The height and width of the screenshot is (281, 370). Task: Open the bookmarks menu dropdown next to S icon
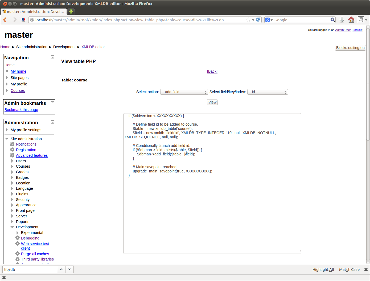(366, 20)
